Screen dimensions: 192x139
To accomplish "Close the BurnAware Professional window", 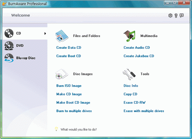I will click(x=184, y=3).
